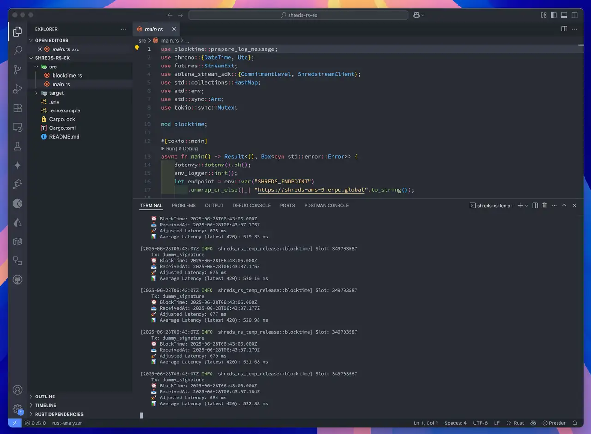This screenshot has width=591, height=434.
Task: Switch to the PROBLEMS panel tab
Action: pyautogui.click(x=183, y=205)
